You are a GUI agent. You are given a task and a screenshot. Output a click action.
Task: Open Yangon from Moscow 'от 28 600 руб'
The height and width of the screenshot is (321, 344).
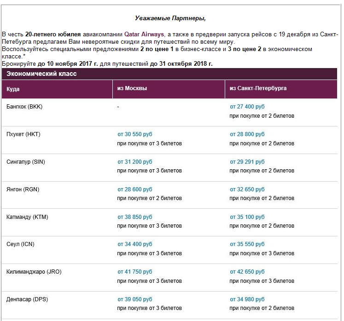[x=135, y=189]
